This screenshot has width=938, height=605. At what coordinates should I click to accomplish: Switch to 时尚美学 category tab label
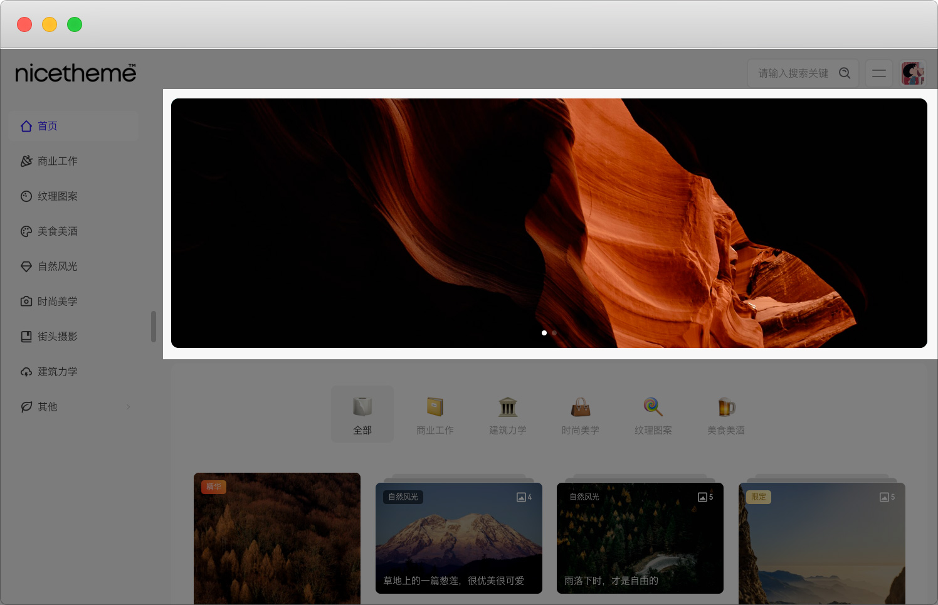tap(581, 430)
